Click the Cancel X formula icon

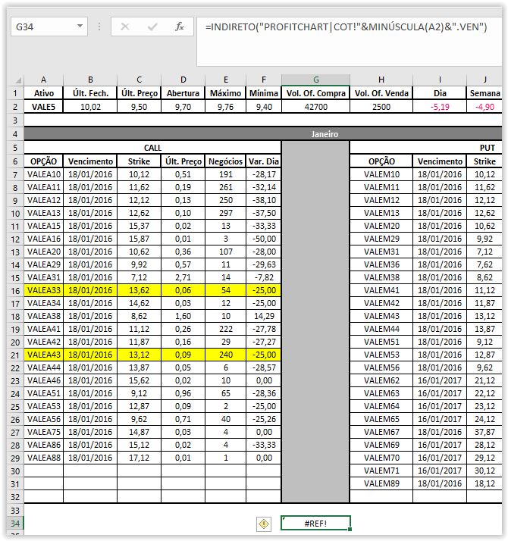point(125,27)
